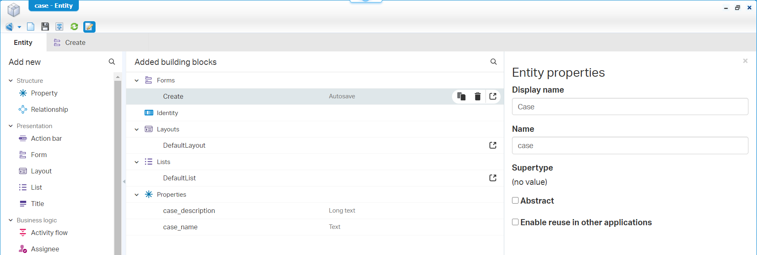The image size is (757, 255).
Task: Open DefaultLayout with its open icon
Action: 493,145
